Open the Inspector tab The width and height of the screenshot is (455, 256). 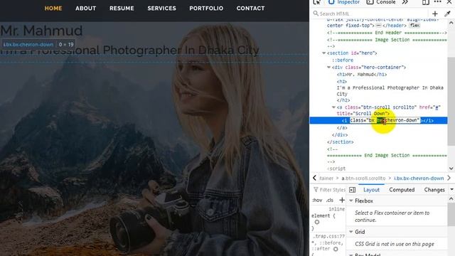coord(344,2)
